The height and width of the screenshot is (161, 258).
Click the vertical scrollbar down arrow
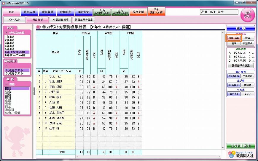point(223,147)
